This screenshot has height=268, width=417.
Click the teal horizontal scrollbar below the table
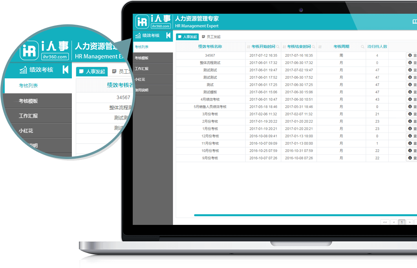tap(302, 215)
